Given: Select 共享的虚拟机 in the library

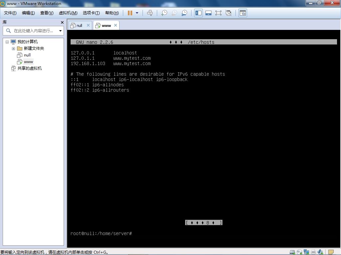Looking at the screenshot, I should tap(30, 68).
